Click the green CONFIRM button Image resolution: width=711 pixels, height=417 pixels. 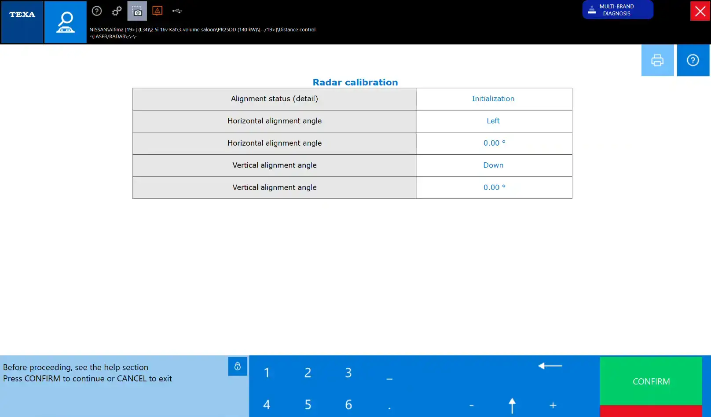[x=651, y=381]
